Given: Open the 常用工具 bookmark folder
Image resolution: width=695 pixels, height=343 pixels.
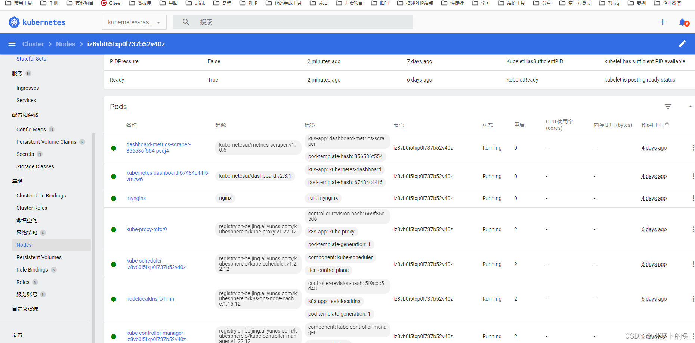Looking at the screenshot, I should 19,3.
